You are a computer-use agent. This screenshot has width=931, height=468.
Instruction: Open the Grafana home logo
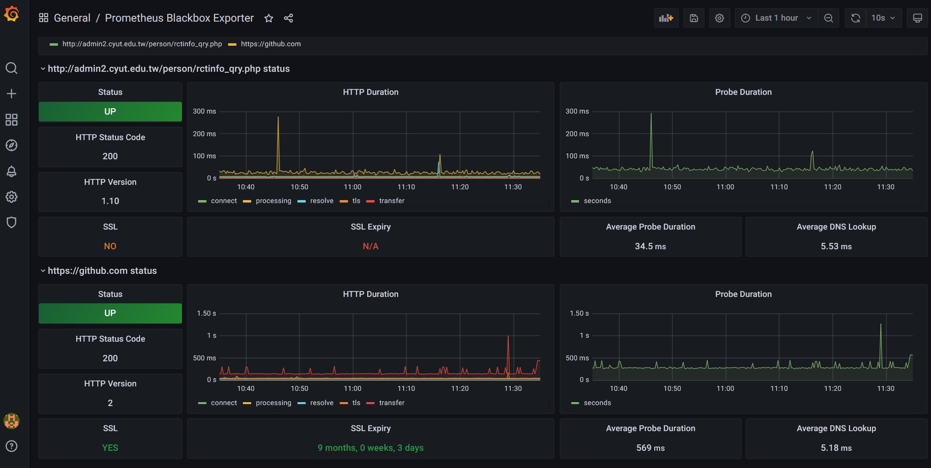(x=11, y=14)
